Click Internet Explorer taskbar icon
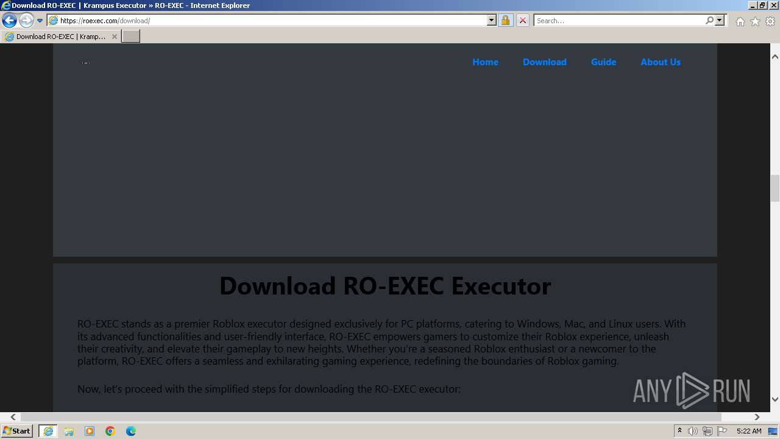Screen dimensions: 780x439 pyautogui.click(x=48, y=431)
